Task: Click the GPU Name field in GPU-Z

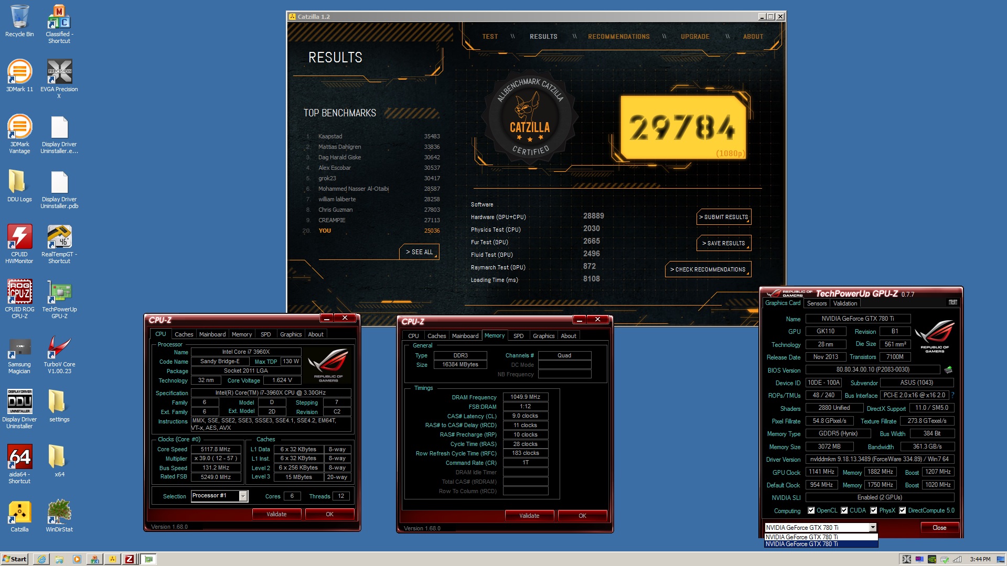Action: click(858, 319)
